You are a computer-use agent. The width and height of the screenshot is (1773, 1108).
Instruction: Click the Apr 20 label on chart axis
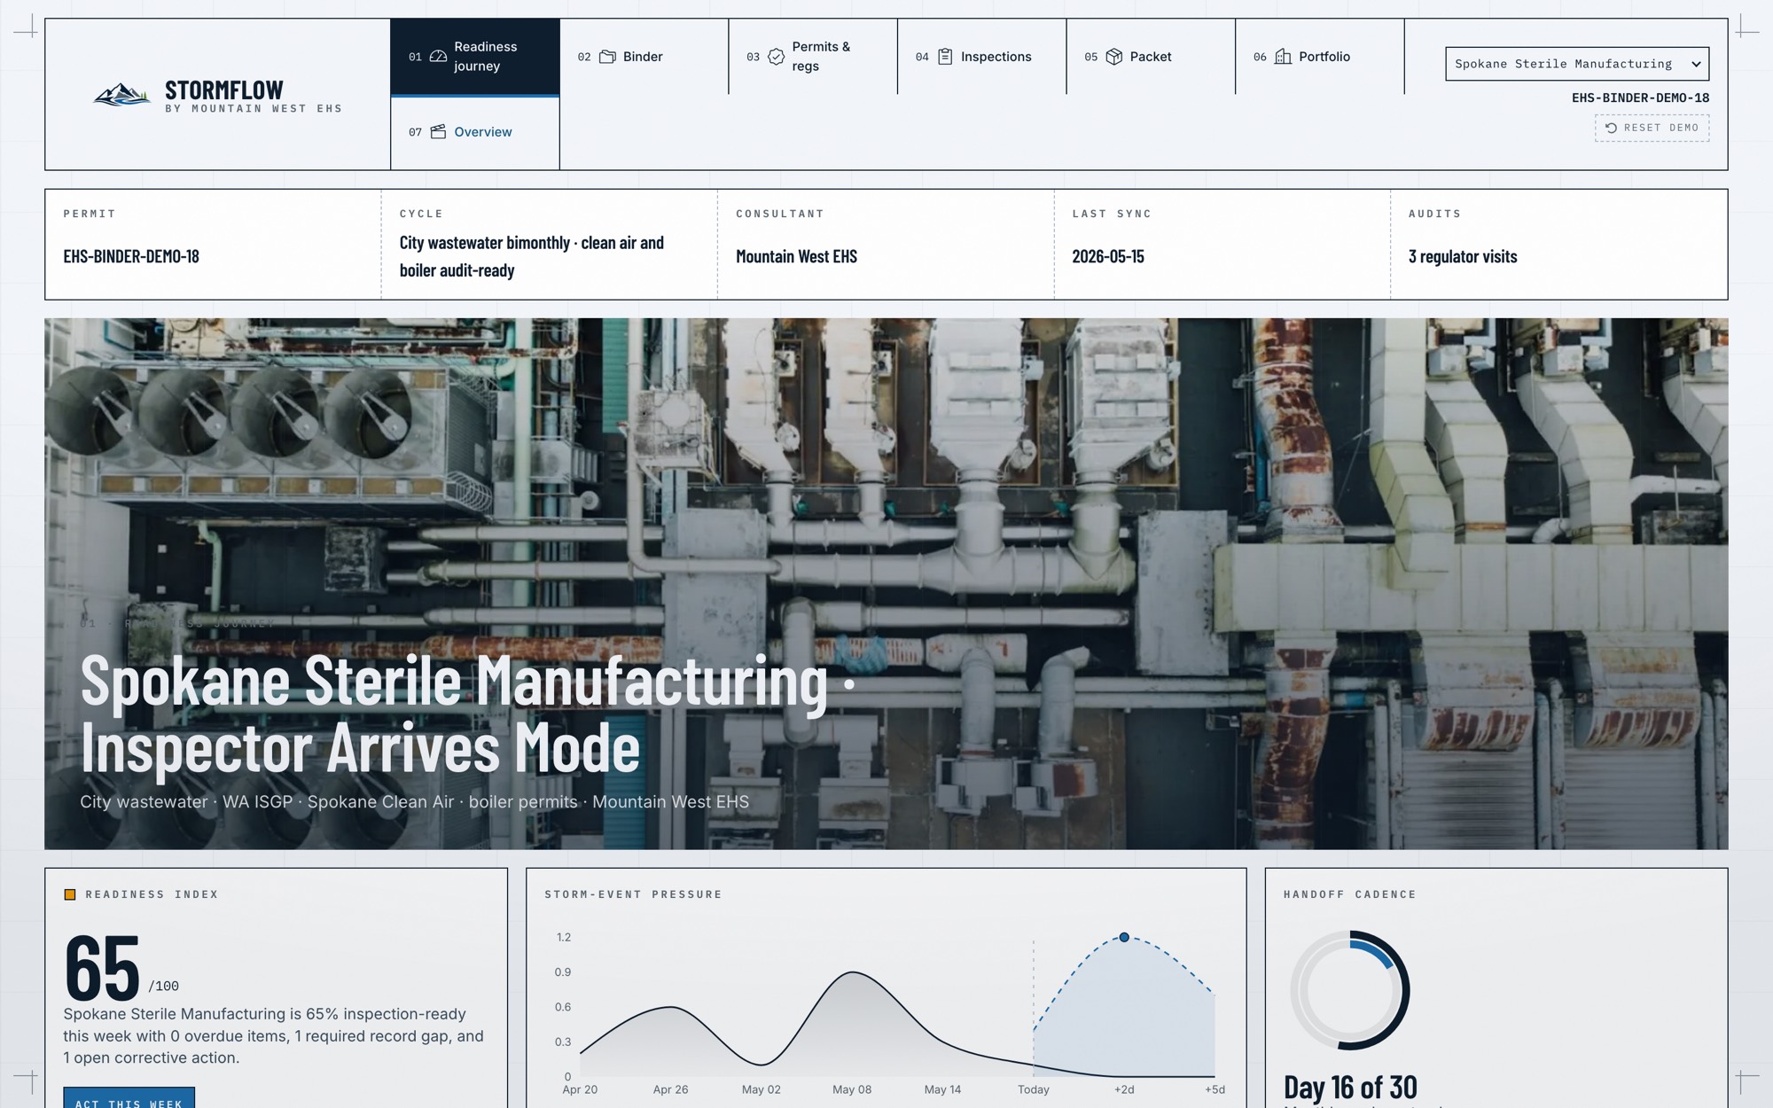click(580, 1089)
